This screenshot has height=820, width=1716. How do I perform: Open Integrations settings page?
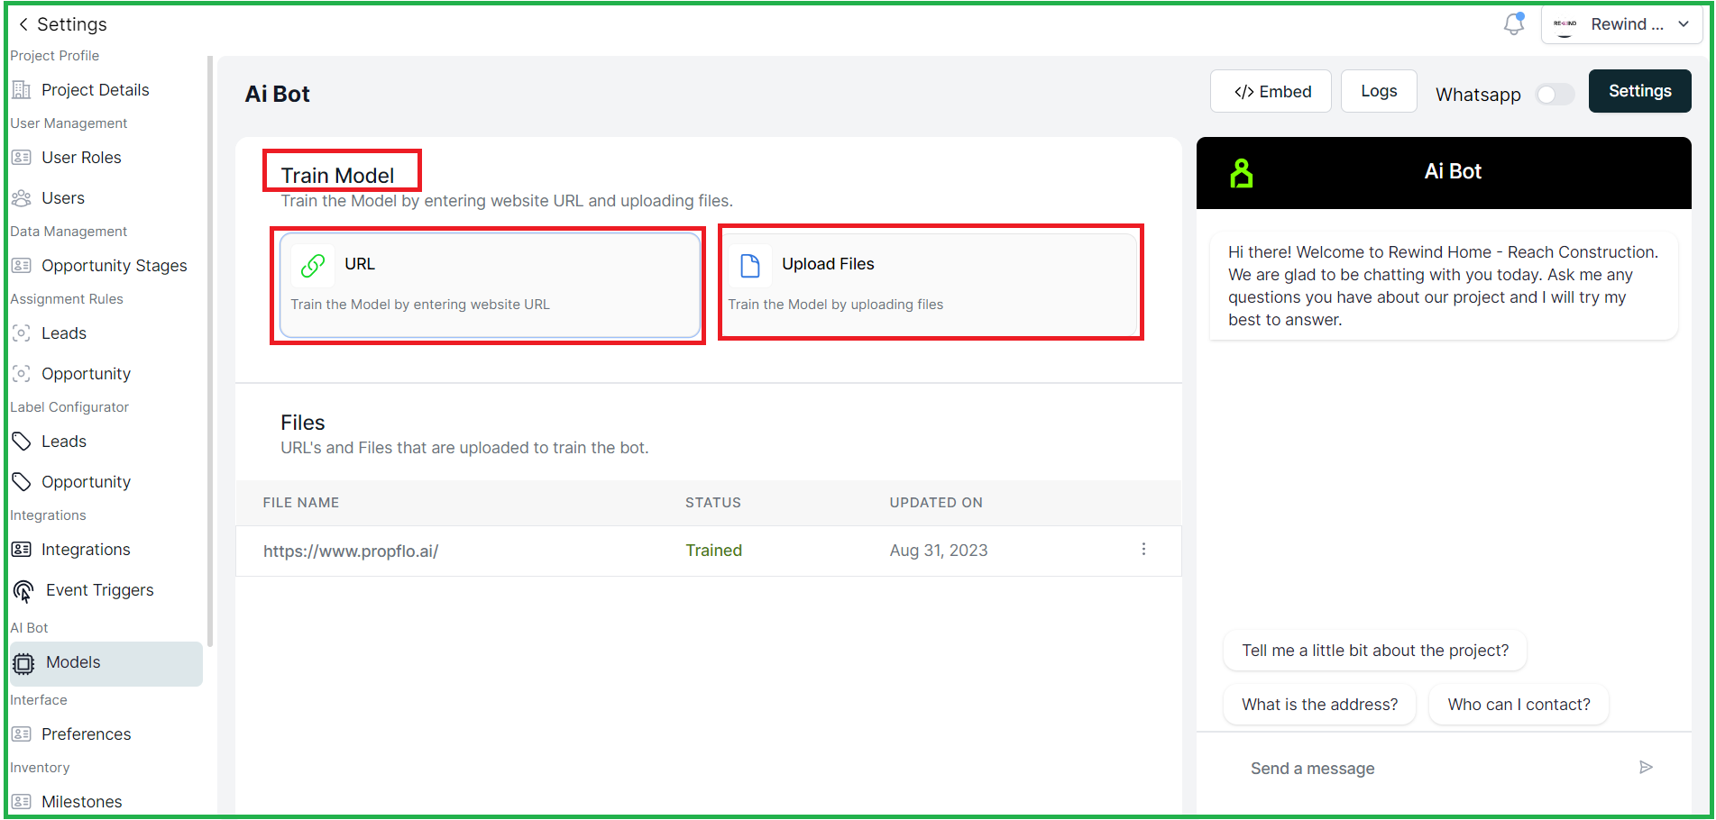click(86, 550)
